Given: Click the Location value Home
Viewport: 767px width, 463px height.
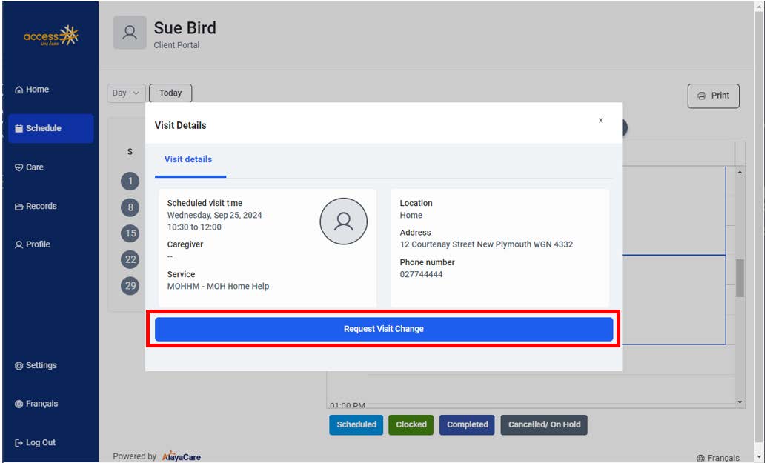Looking at the screenshot, I should [411, 215].
